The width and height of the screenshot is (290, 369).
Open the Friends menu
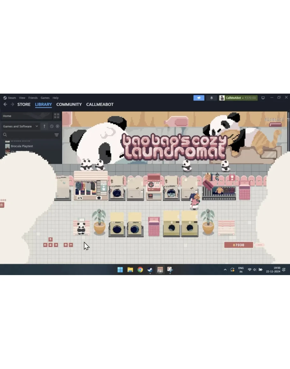[33, 98]
